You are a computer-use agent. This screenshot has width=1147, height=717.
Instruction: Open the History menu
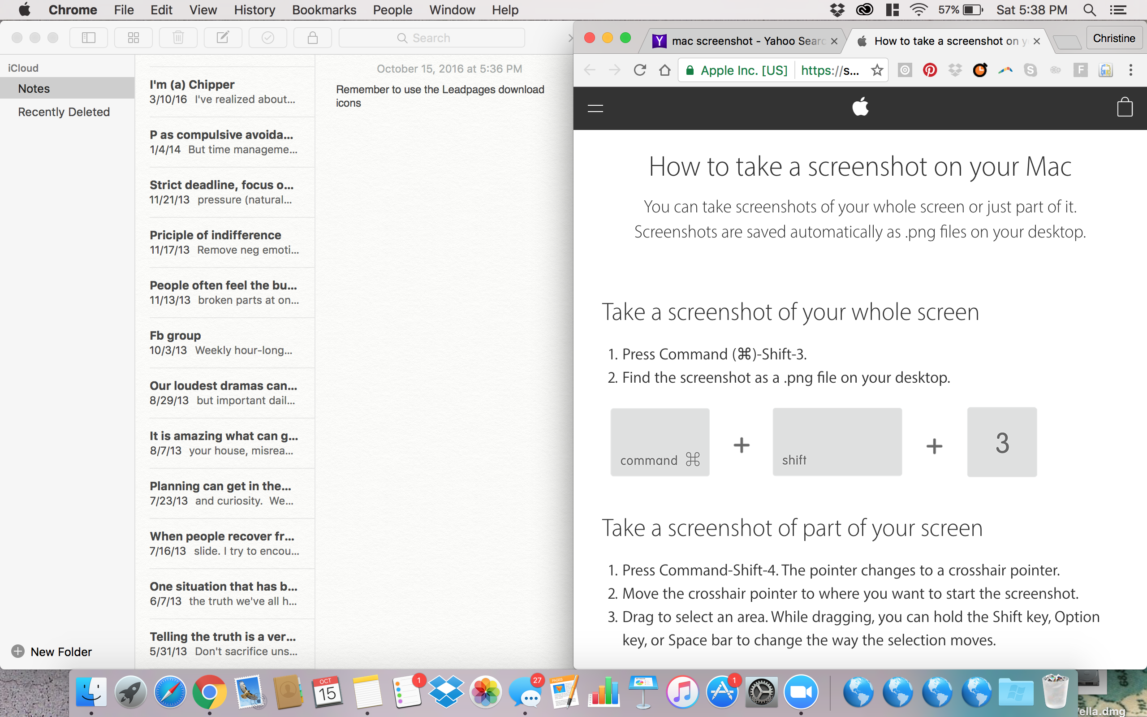(x=254, y=10)
